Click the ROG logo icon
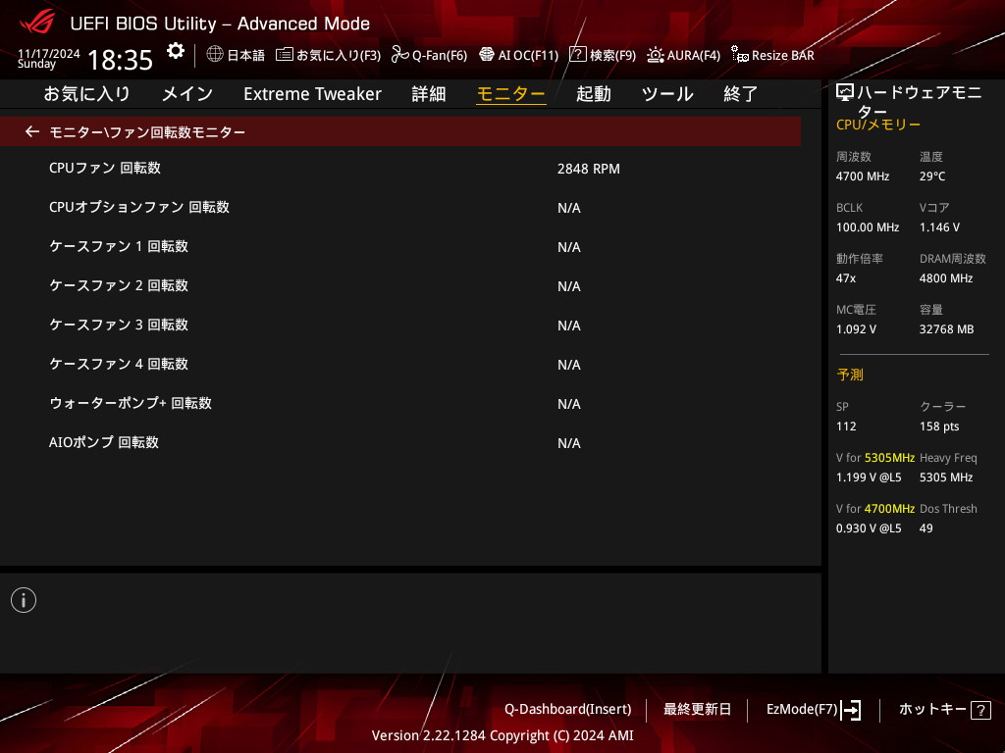Screen dimensions: 1005x753 coord(37,23)
